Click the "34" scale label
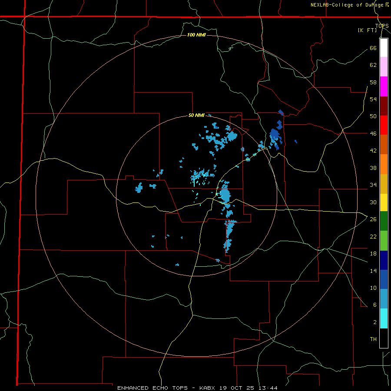The width and height of the screenshot is (391, 391). coord(373,185)
